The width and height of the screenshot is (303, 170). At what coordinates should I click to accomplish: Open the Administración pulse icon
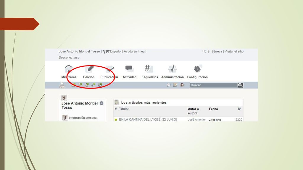[x=173, y=69]
